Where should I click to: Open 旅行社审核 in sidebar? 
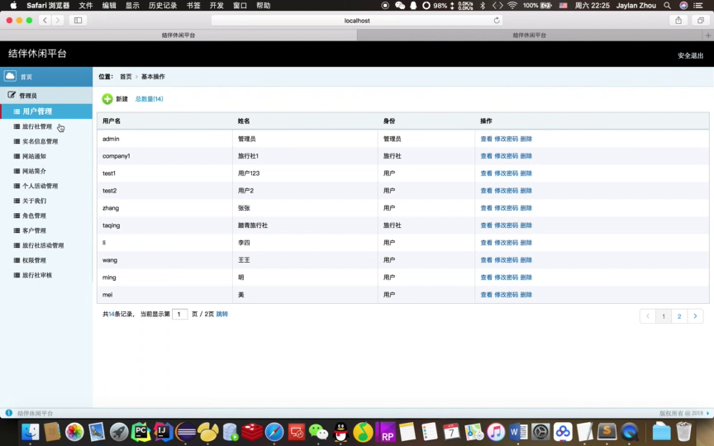[x=37, y=275]
